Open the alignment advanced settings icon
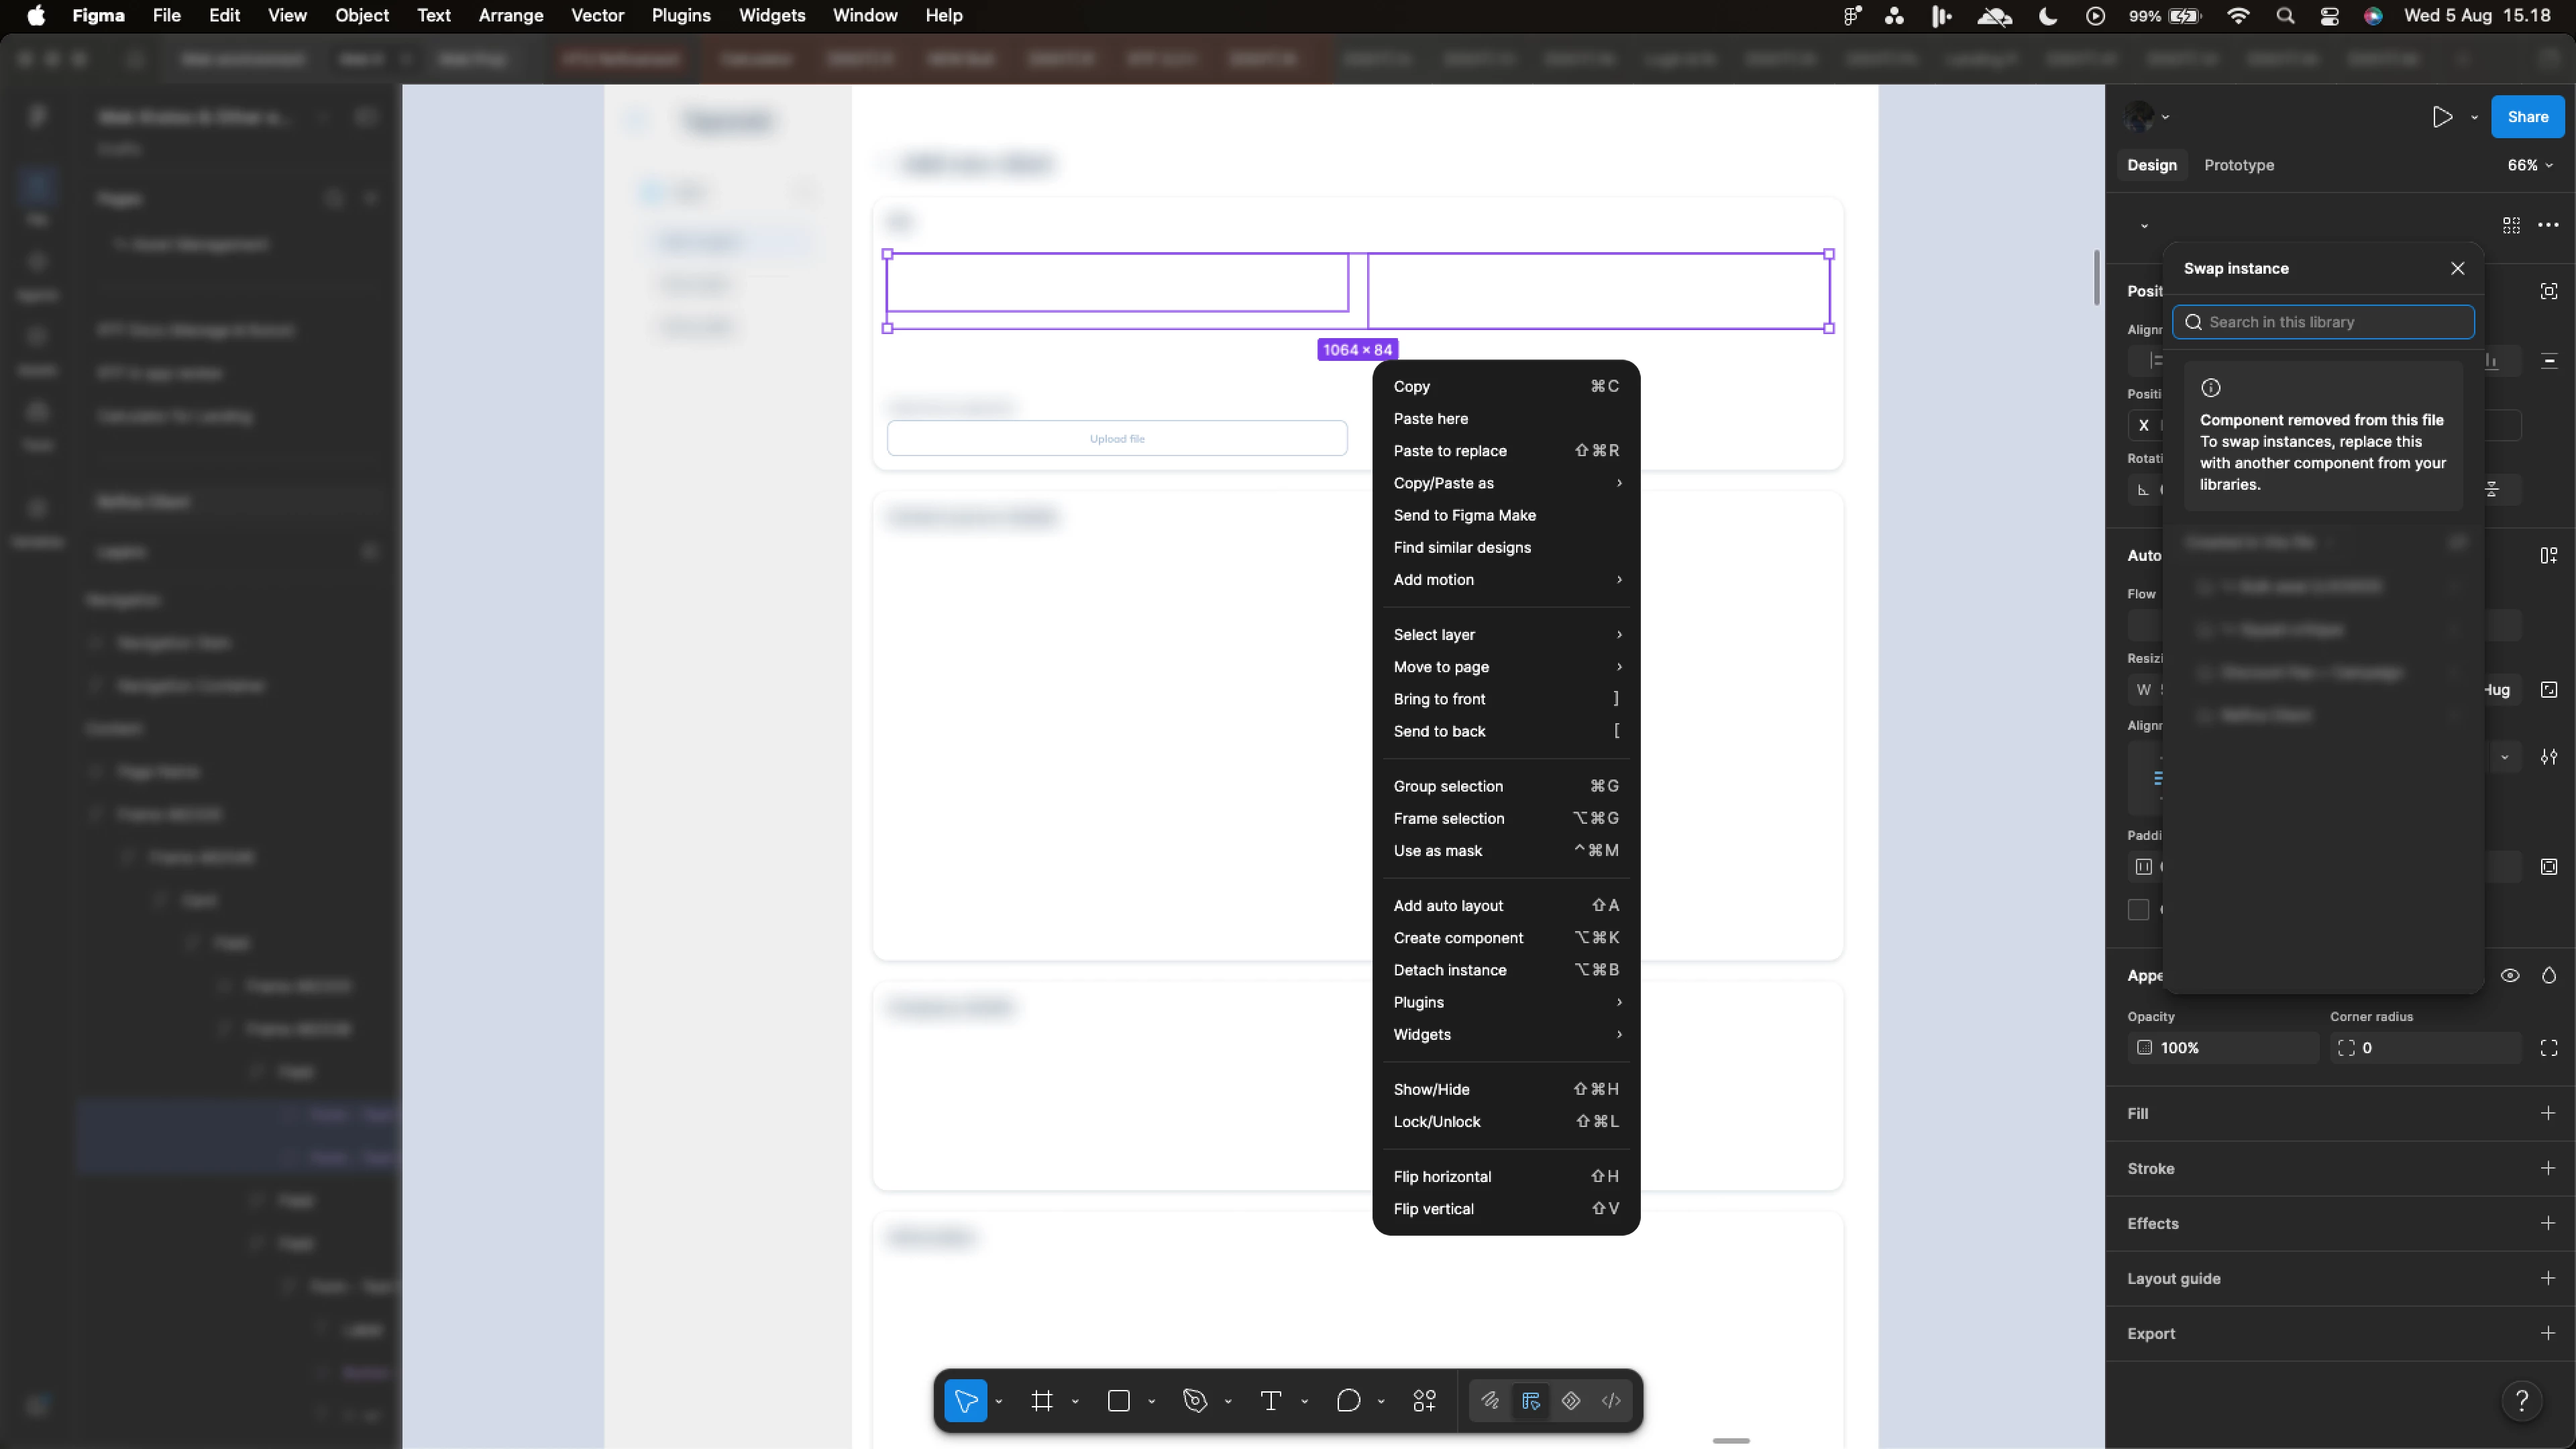 point(2549,757)
